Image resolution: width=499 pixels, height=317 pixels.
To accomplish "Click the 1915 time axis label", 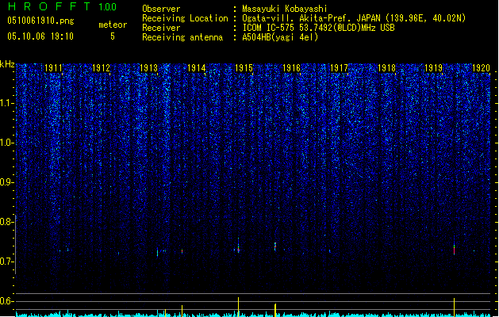I will [x=244, y=68].
